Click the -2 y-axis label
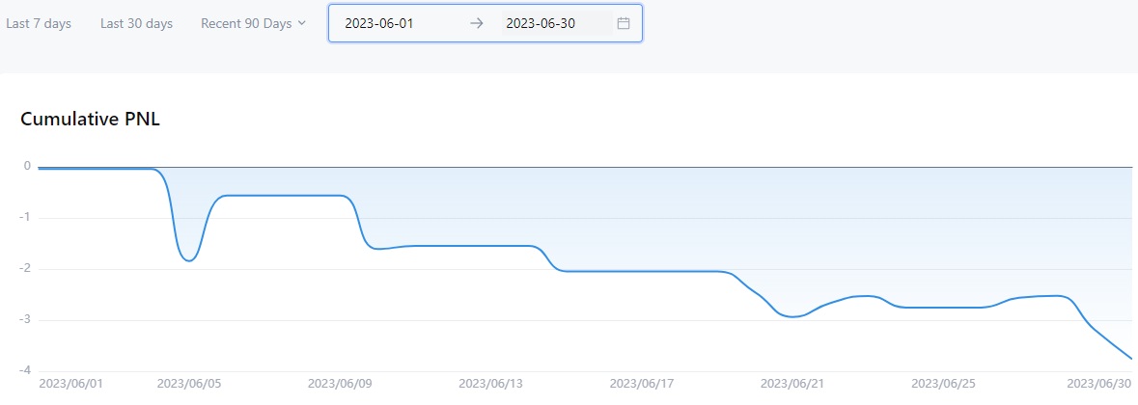The image size is (1138, 405). 26,269
